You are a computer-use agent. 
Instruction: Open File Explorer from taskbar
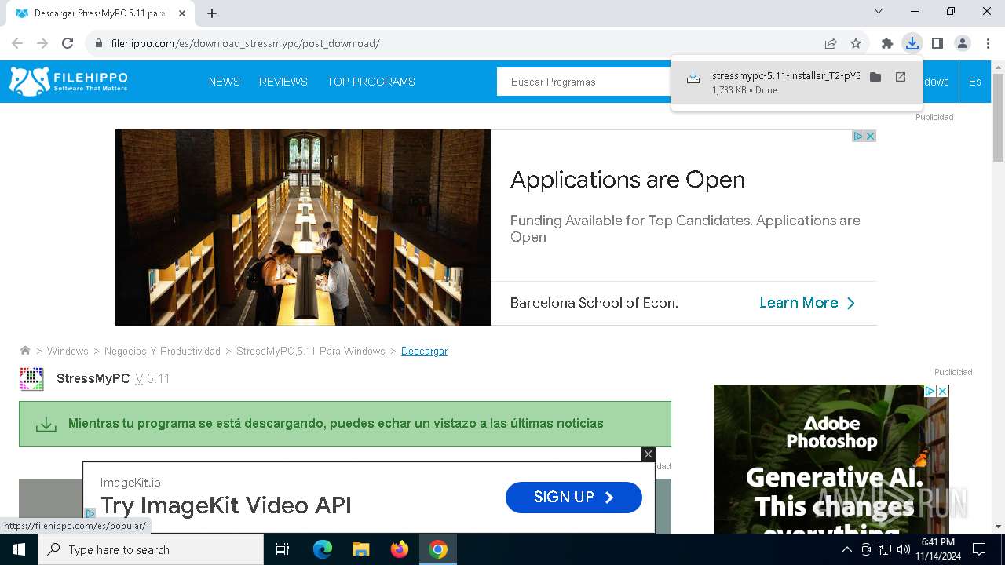click(x=361, y=549)
